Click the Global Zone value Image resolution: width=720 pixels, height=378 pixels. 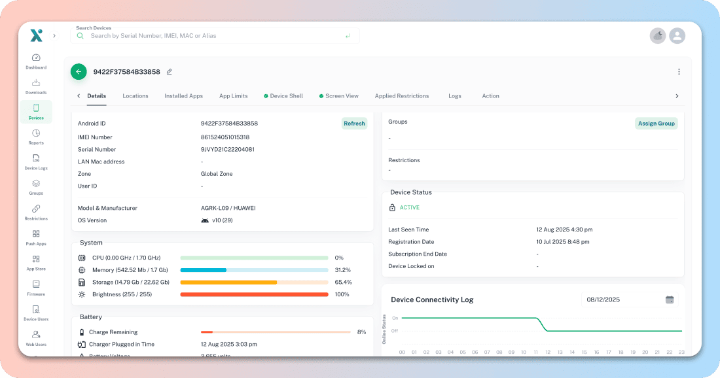tap(217, 174)
